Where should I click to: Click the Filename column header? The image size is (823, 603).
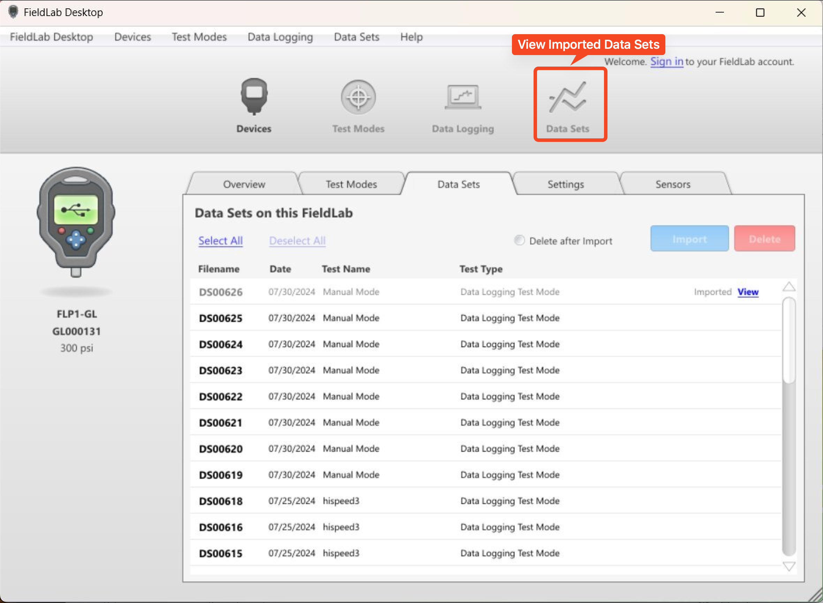(219, 269)
